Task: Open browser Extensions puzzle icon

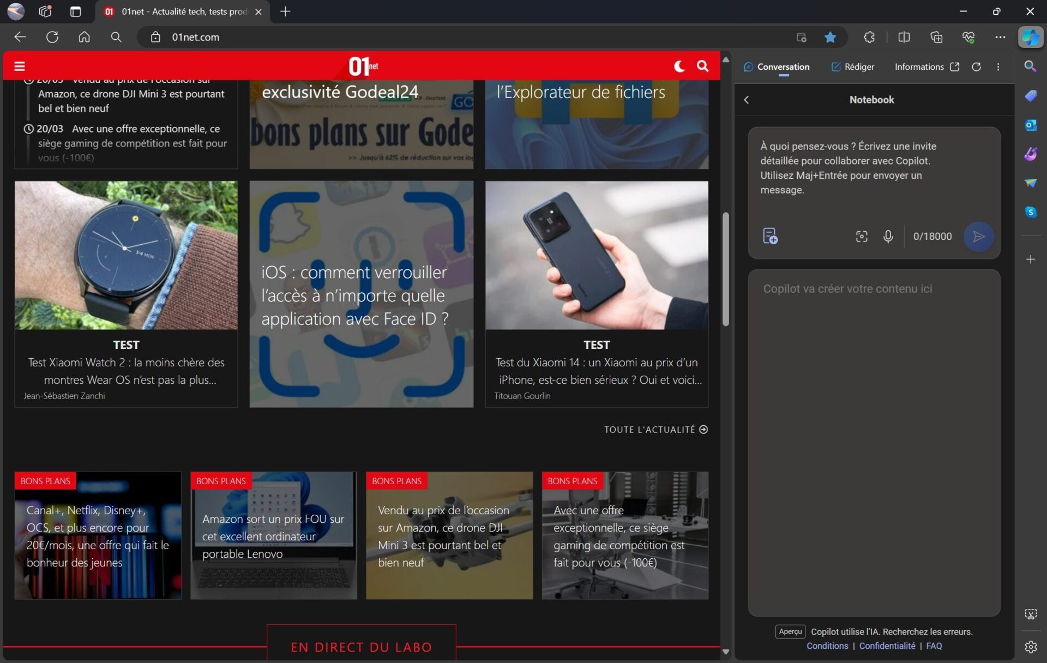Action: (869, 37)
